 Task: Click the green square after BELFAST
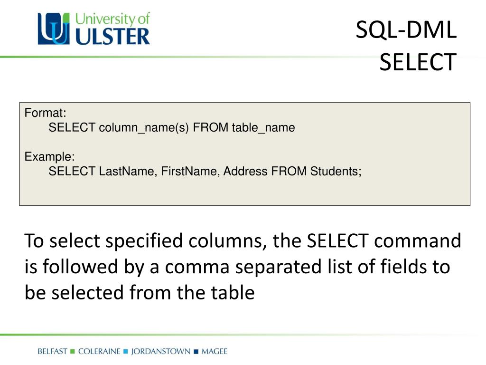[x=73, y=352]
